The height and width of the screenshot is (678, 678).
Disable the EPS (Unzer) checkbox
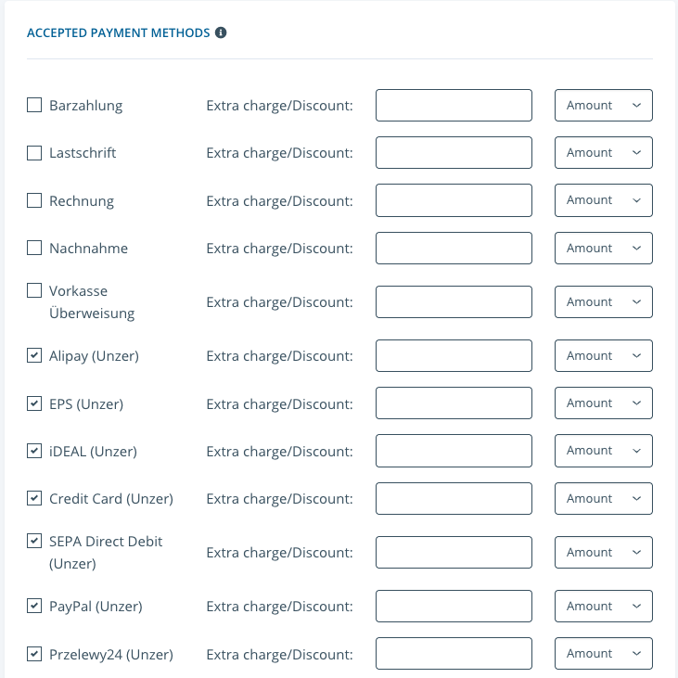(34, 403)
